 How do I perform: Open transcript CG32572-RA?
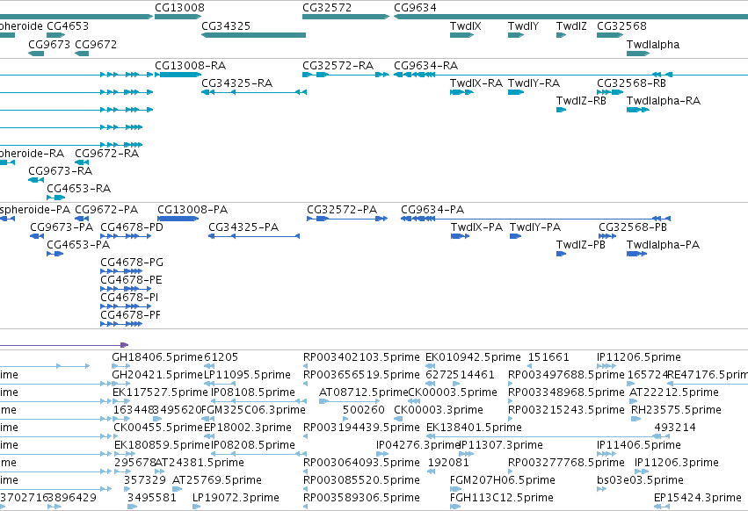345,75
